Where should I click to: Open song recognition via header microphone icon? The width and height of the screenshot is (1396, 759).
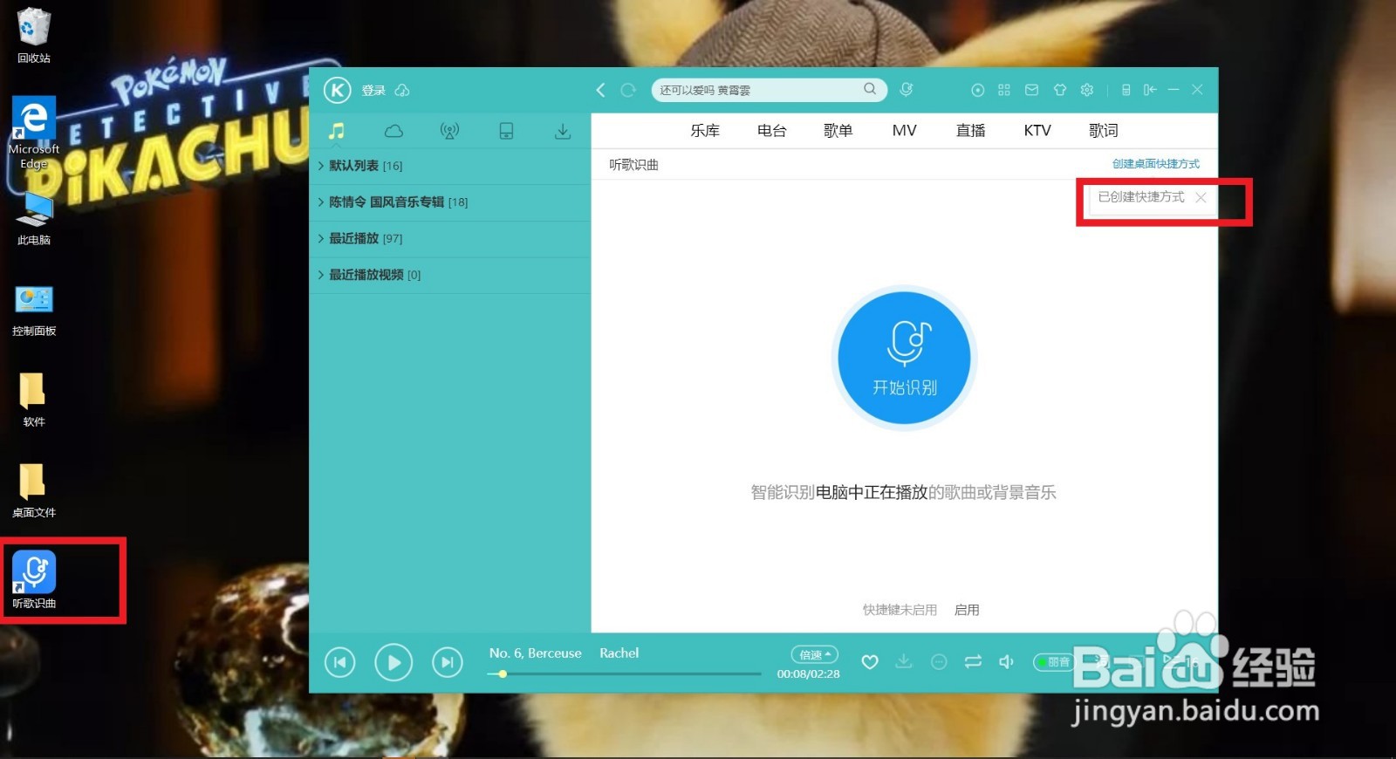click(x=907, y=90)
